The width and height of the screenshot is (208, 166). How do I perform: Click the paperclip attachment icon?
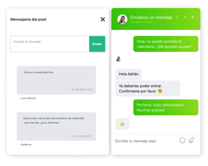pos(191,140)
